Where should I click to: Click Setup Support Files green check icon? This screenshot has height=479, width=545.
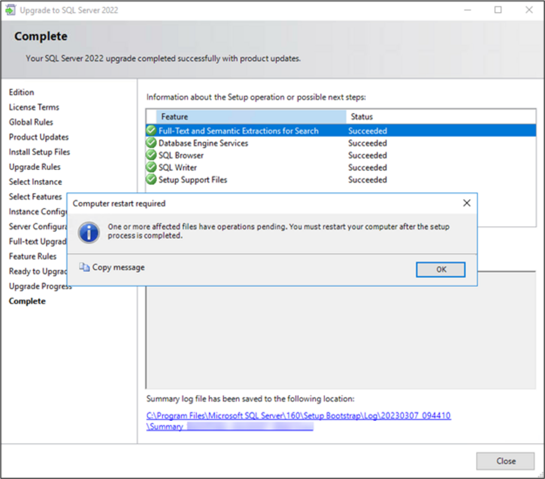pos(151,180)
